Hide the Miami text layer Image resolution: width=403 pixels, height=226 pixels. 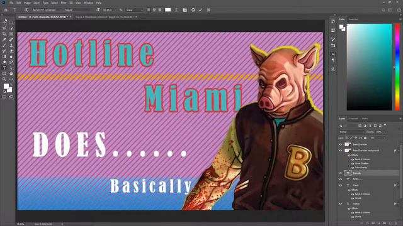pos(341,185)
